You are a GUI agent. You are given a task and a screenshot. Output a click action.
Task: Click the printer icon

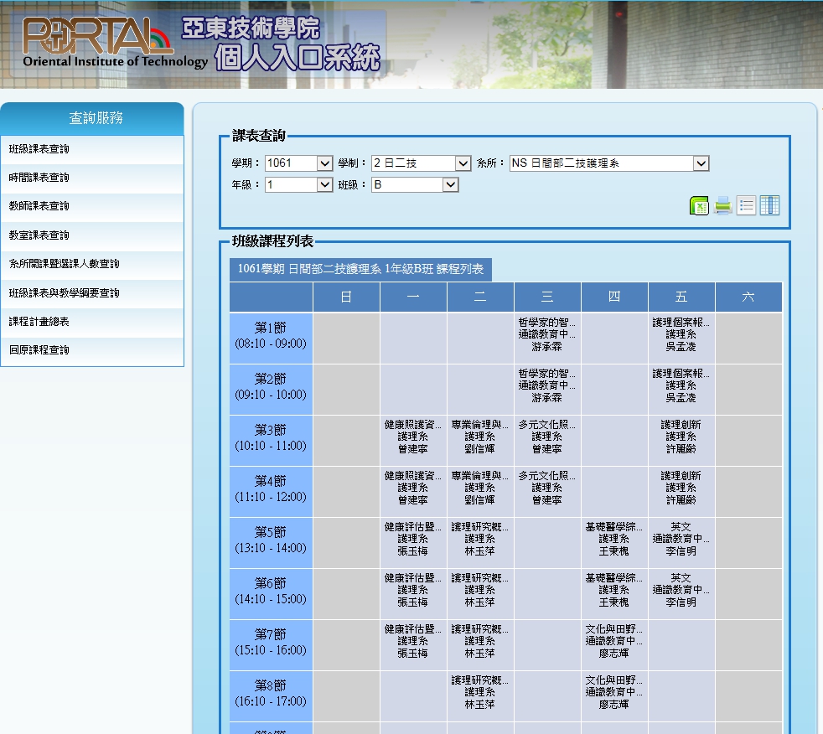(722, 205)
